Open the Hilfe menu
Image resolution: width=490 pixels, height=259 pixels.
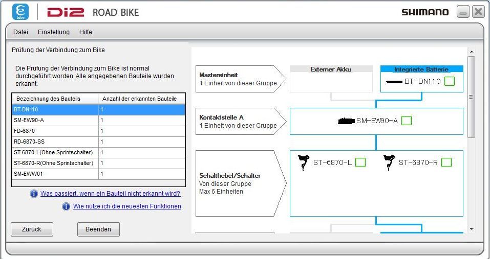click(86, 32)
